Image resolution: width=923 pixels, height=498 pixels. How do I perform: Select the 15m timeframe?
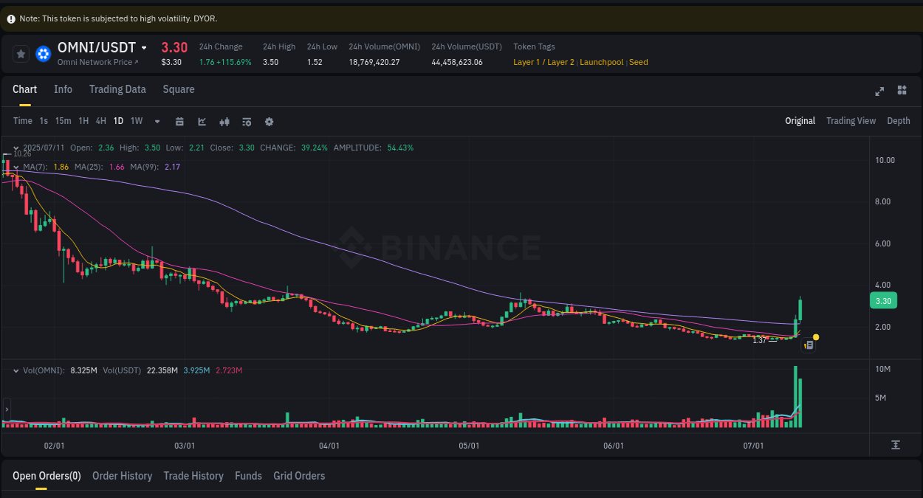coord(64,121)
